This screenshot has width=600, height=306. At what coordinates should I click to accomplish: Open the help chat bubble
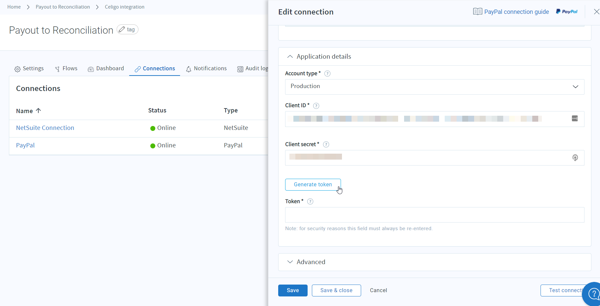tap(593, 293)
